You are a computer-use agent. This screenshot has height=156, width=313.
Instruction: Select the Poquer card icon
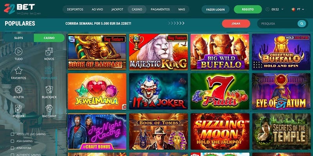(18, 108)
